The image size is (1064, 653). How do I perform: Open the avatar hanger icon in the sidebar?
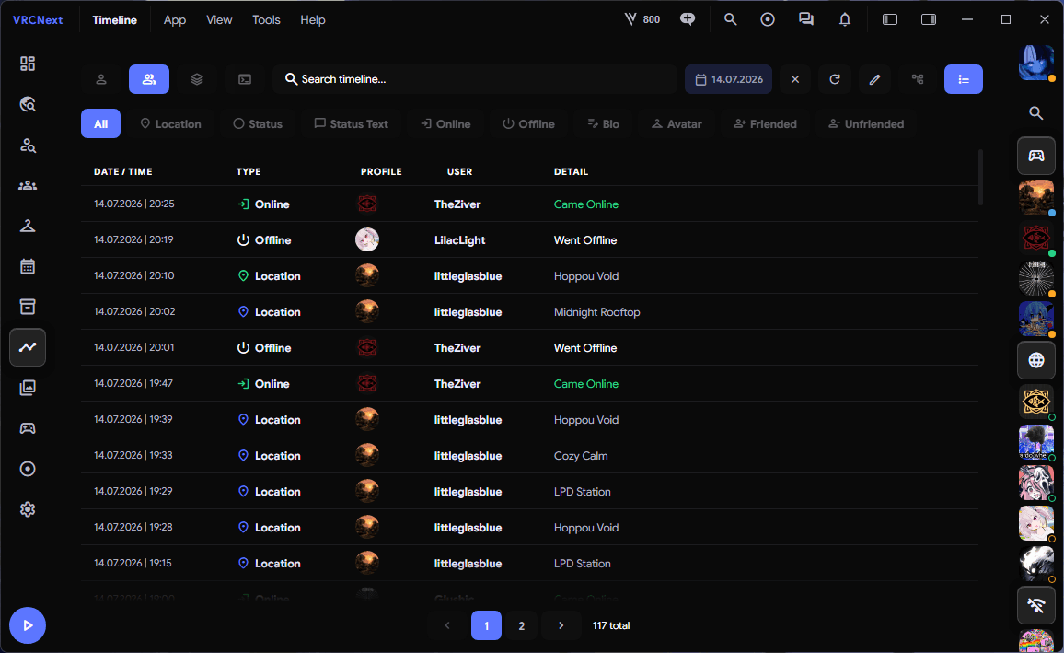[x=27, y=226]
